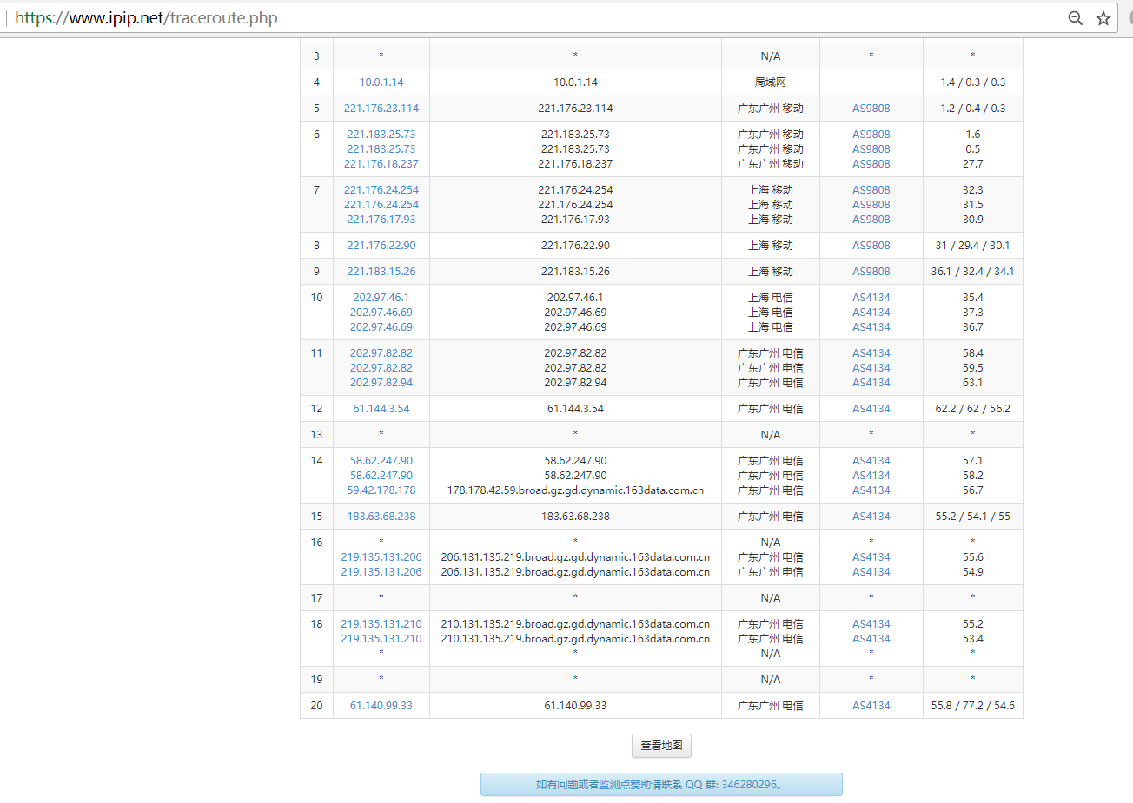This screenshot has width=1133, height=803.
Task: Click the hop number 20 cell
Action: coord(316,706)
